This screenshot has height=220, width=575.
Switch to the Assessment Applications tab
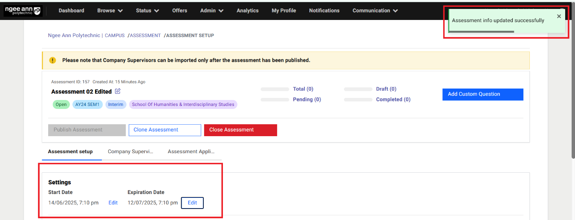[x=191, y=151]
